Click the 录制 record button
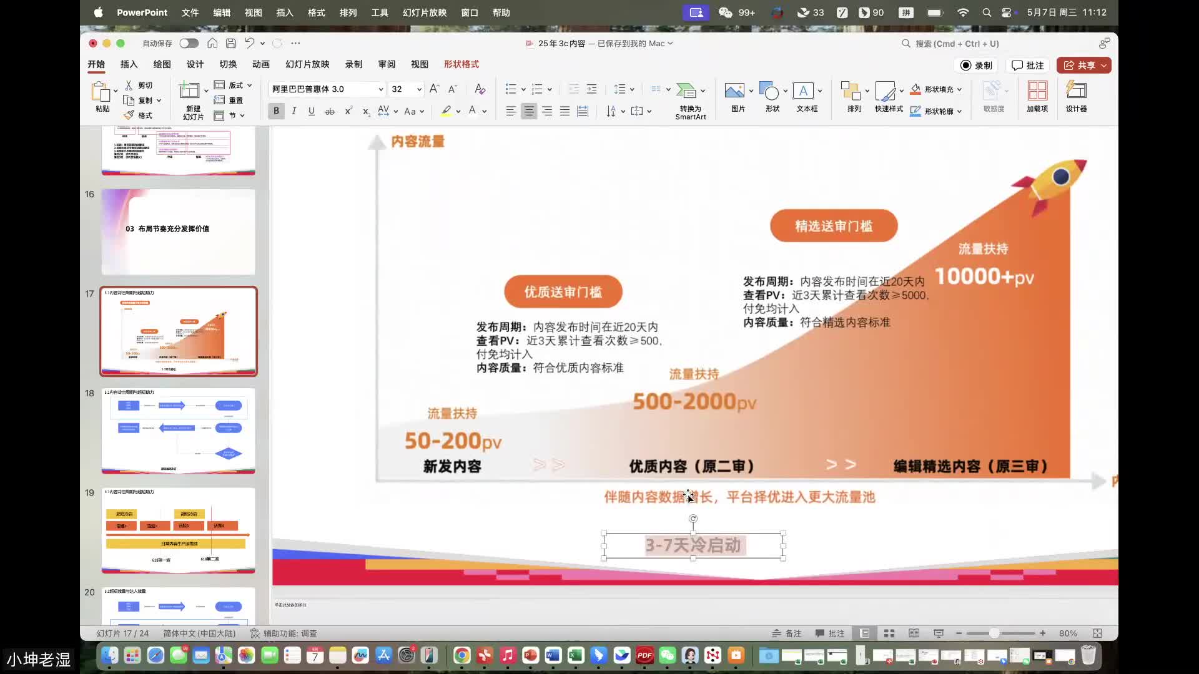Screen dimensions: 1199x674 point(976,65)
